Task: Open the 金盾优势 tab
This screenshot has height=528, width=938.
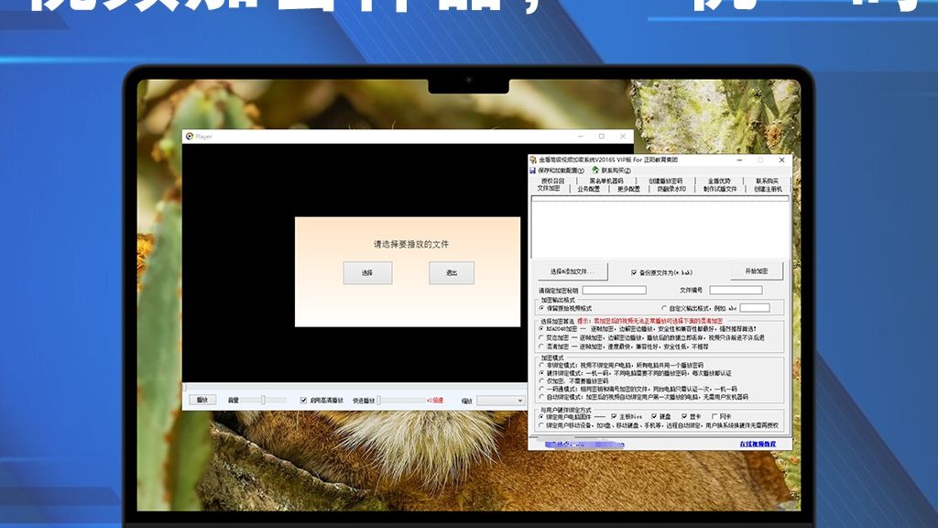Action: tap(720, 181)
